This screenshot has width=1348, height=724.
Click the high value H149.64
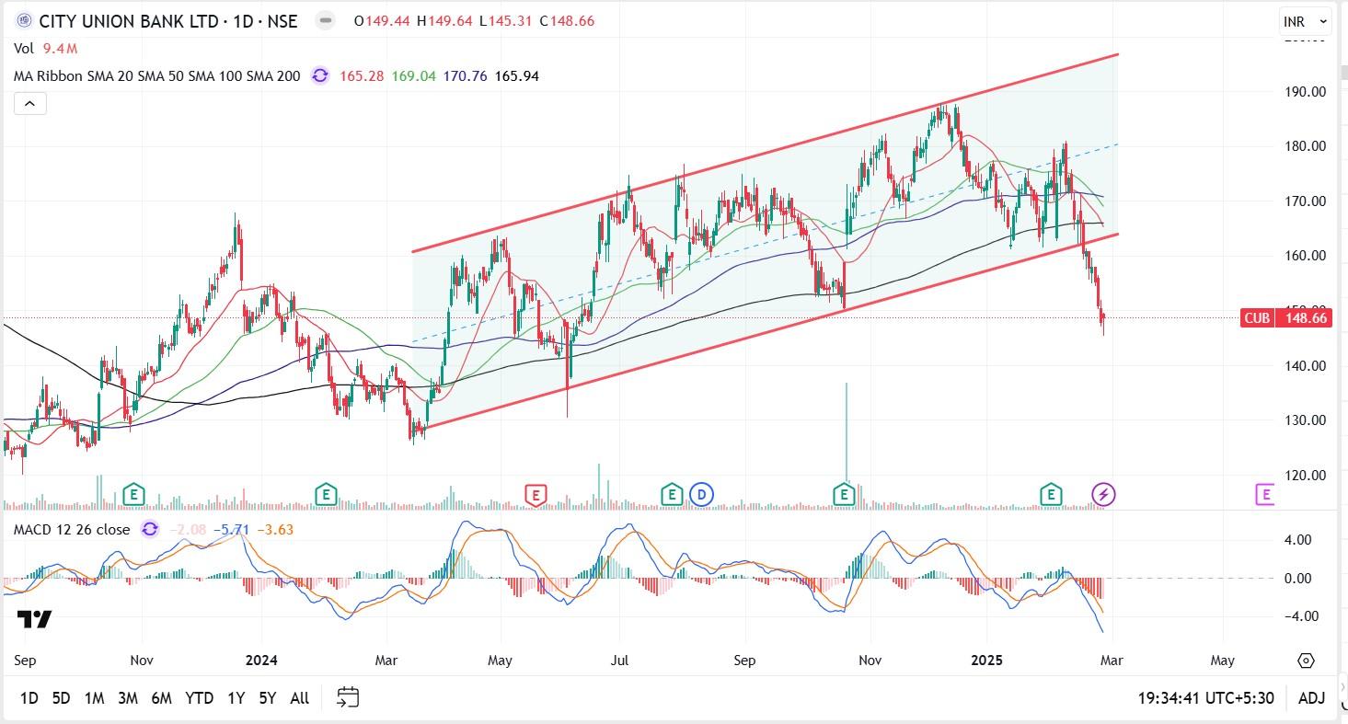[445, 20]
